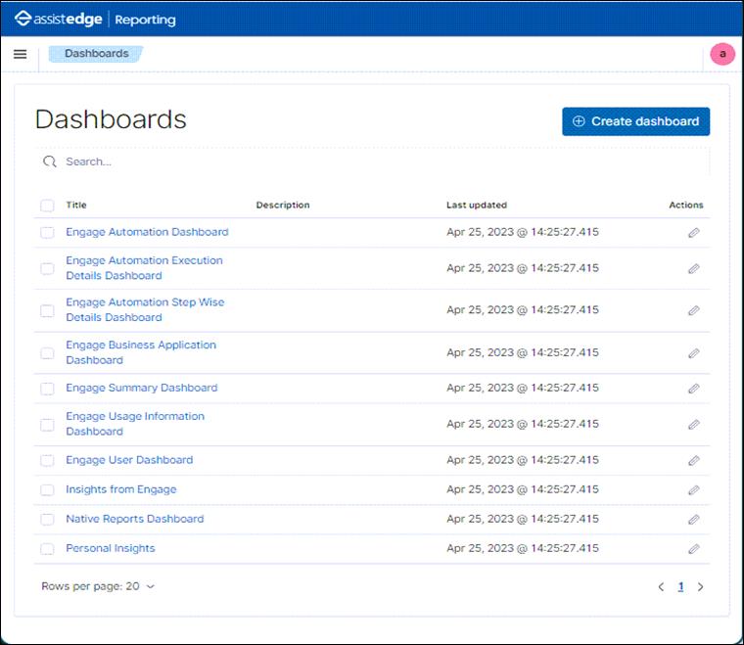Tick the checkbox for Engage User Dashboard

click(x=47, y=461)
